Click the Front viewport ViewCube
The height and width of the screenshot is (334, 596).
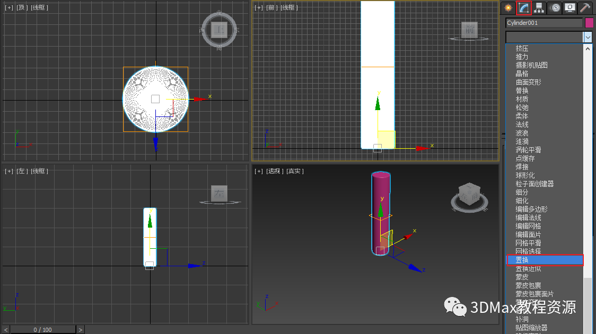pos(469,30)
